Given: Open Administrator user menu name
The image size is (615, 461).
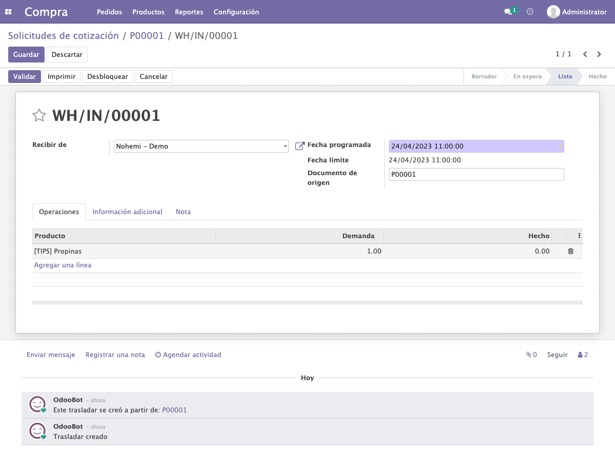Looking at the screenshot, I should tap(584, 12).
